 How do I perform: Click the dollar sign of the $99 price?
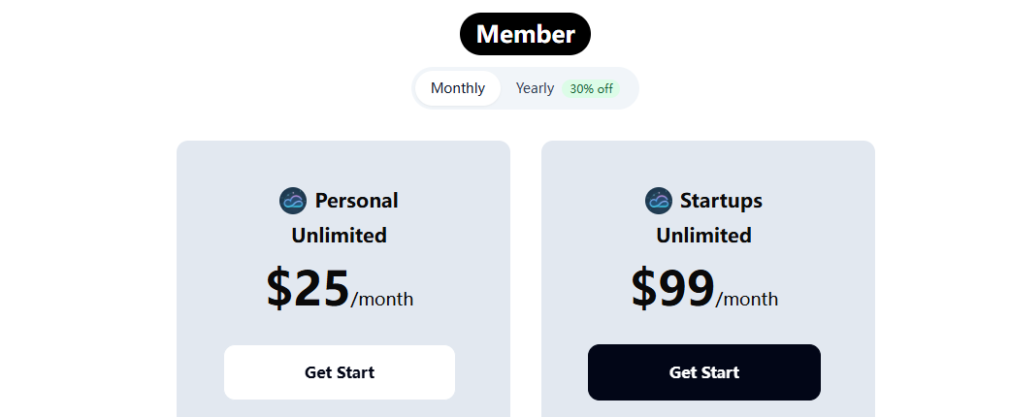click(644, 288)
